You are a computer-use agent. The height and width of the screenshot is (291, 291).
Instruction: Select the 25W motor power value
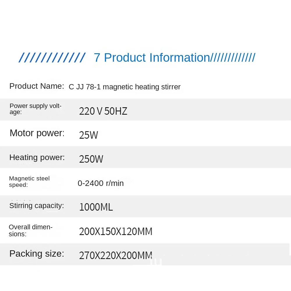click(x=88, y=135)
